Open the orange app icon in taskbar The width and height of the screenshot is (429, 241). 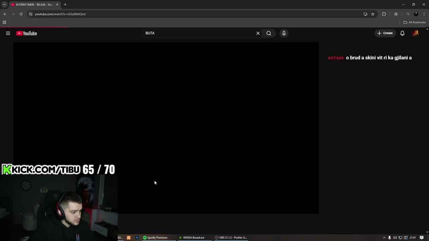129,238
